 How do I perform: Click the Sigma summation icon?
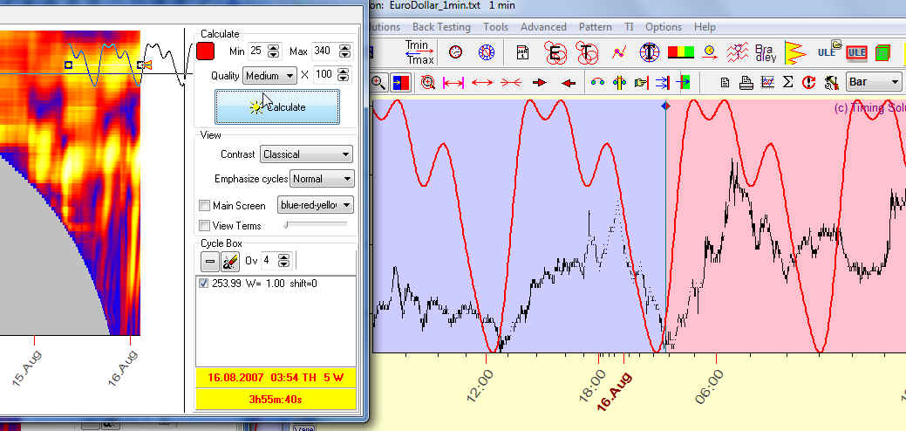(787, 83)
